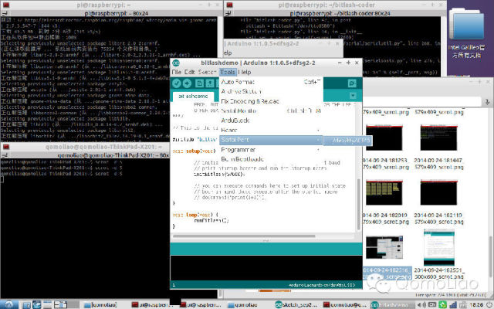The image size is (494, 309).
Task: Click the Arduino editor horizontal scrollbar
Action: [244, 236]
